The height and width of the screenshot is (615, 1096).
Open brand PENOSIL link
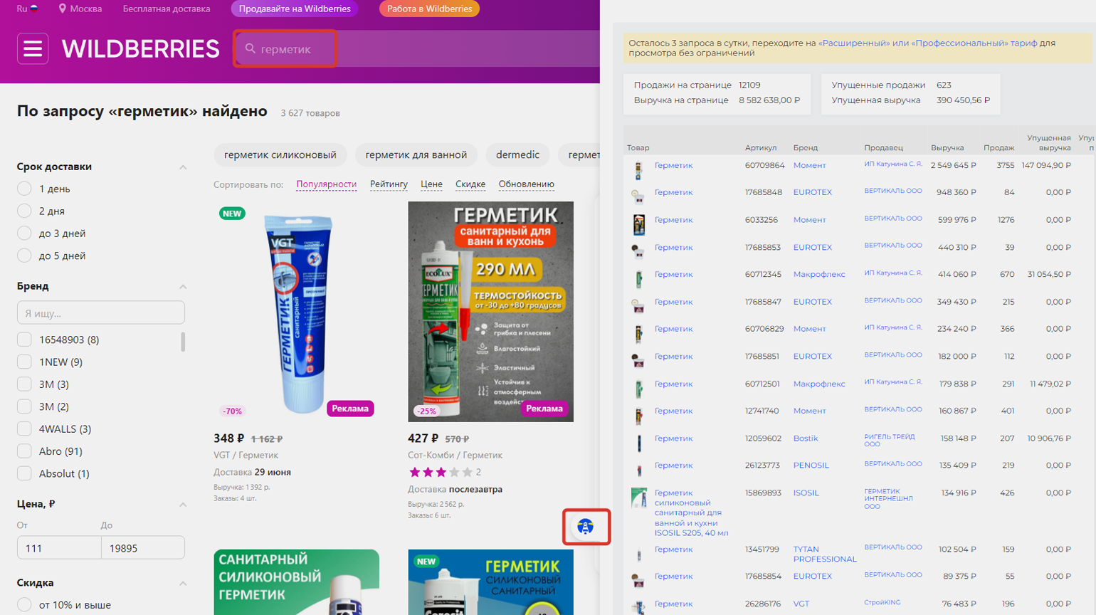pos(811,466)
